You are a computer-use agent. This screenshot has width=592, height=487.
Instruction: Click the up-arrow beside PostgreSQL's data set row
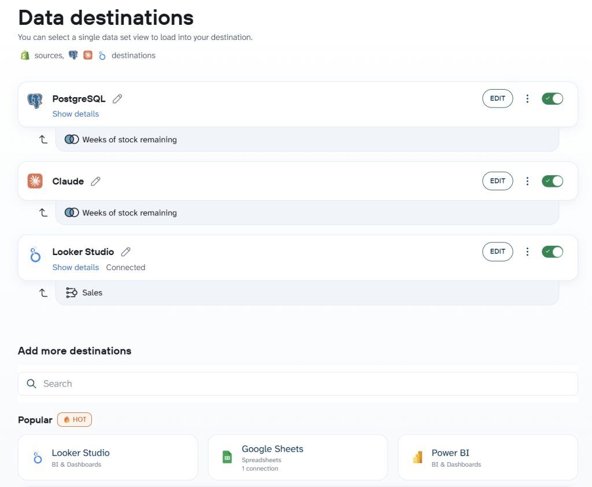pos(43,139)
